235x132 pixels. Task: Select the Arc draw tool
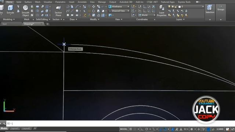pos(77,7)
